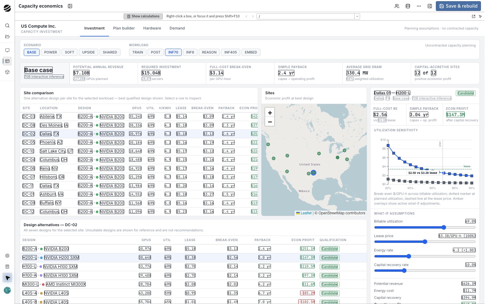Click the monitor icon in the sidebar
The width and height of the screenshot is (487, 304).
(x=7, y=50)
